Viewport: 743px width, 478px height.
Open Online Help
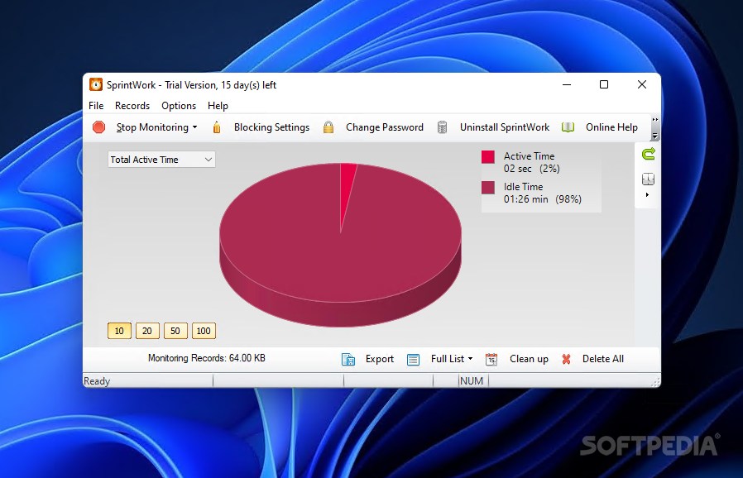point(611,127)
